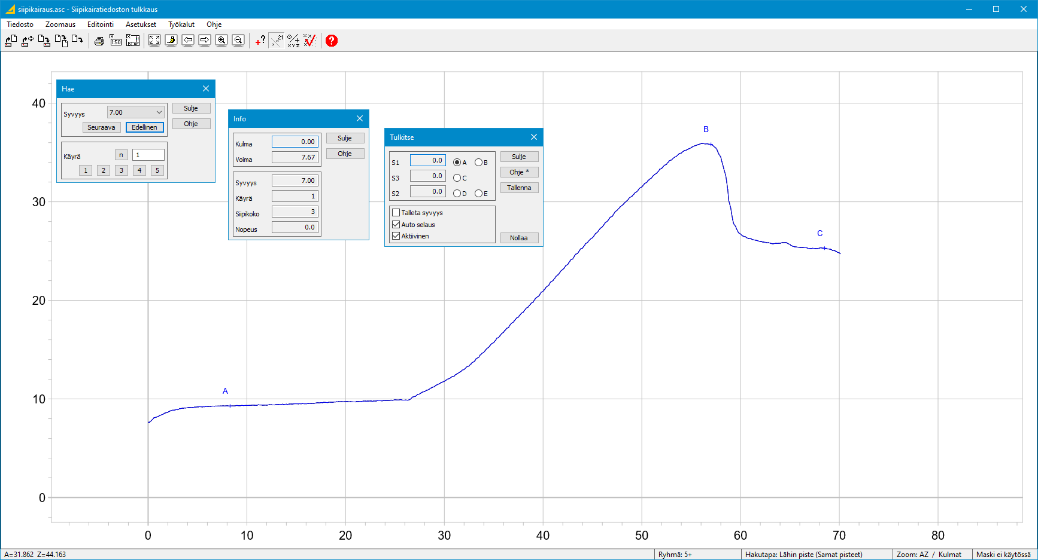This screenshot has width=1038, height=560.
Task: Click the 1:50 scale icon
Action: click(x=116, y=41)
